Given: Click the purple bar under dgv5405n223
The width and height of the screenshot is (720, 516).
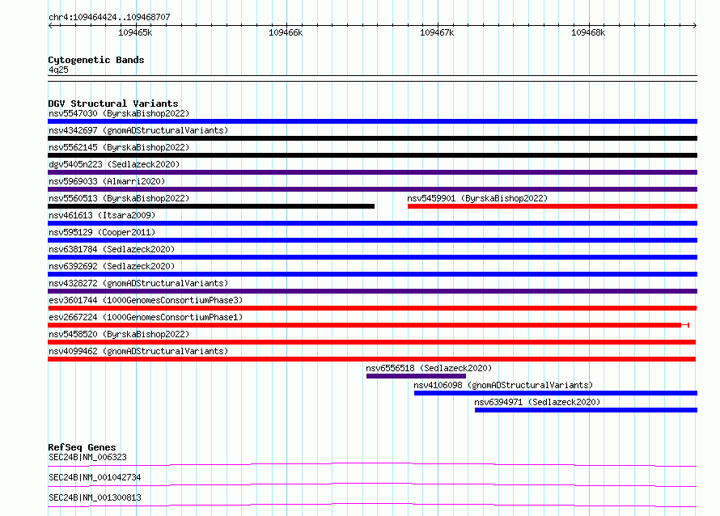Looking at the screenshot, I should tap(372, 172).
